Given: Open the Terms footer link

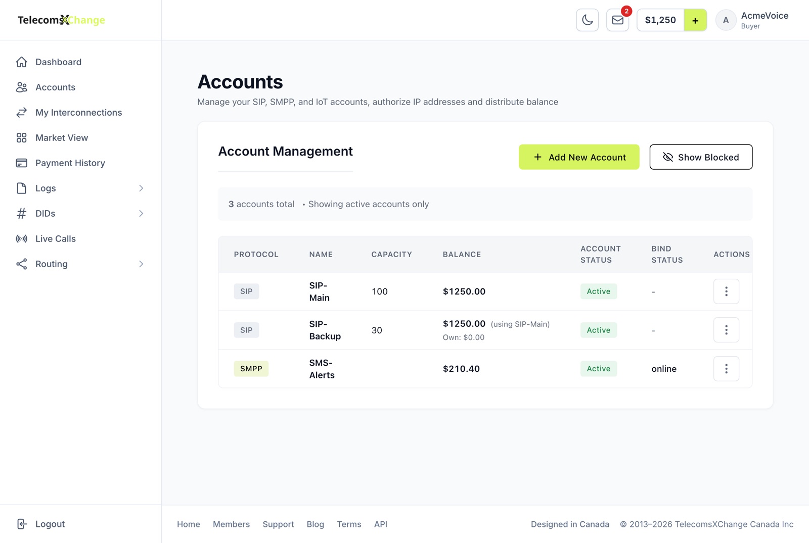Looking at the screenshot, I should 349,524.
